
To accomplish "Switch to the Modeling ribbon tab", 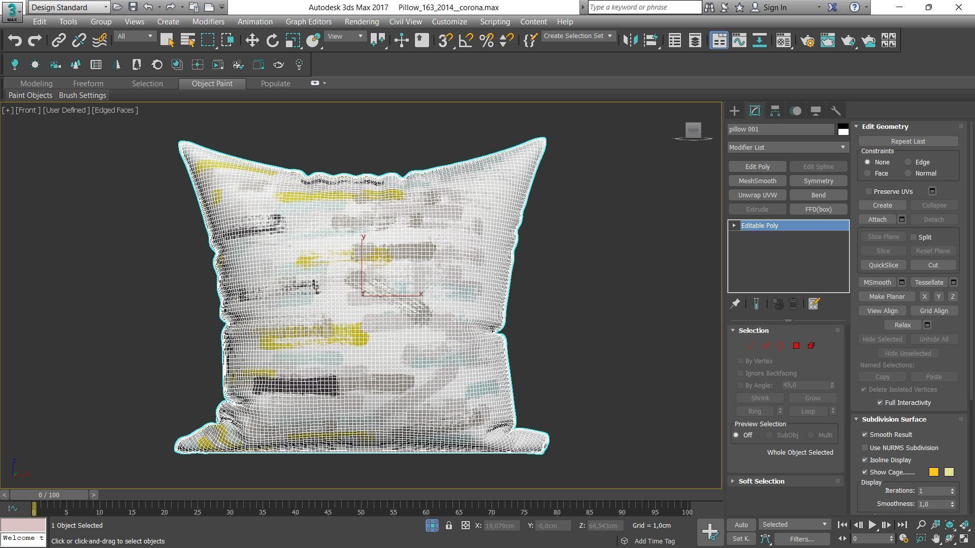I will pyautogui.click(x=36, y=84).
